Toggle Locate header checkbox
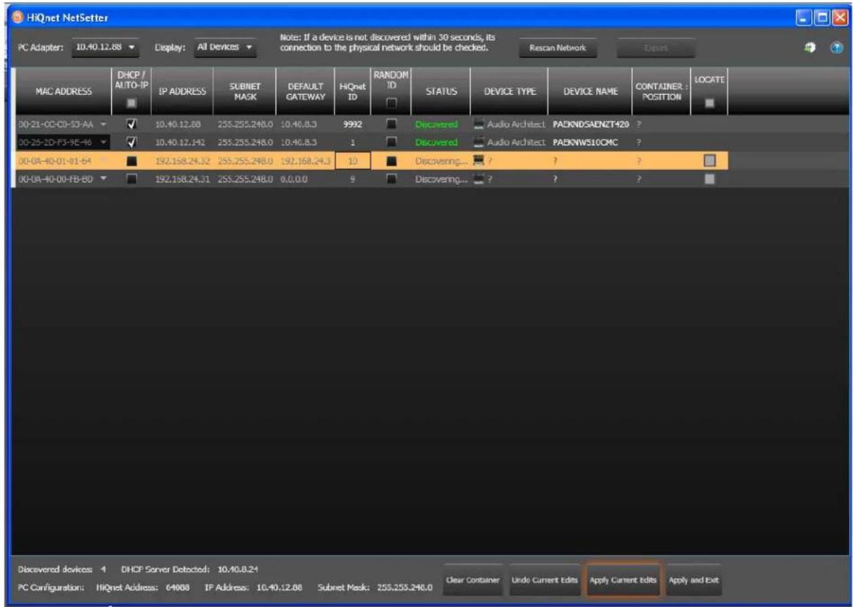Screen dimensions: 853x607 (709, 104)
